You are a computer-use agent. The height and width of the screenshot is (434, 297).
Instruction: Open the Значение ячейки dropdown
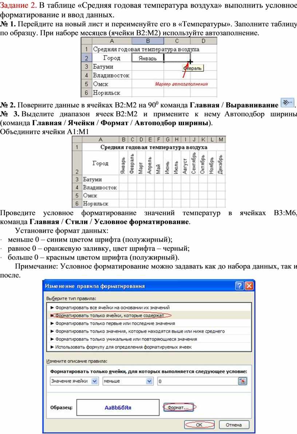coord(95,381)
